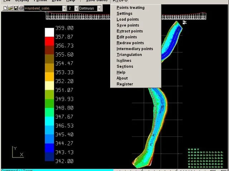Select Triangulation in the menu

pyautogui.click(x=129, y=55)
